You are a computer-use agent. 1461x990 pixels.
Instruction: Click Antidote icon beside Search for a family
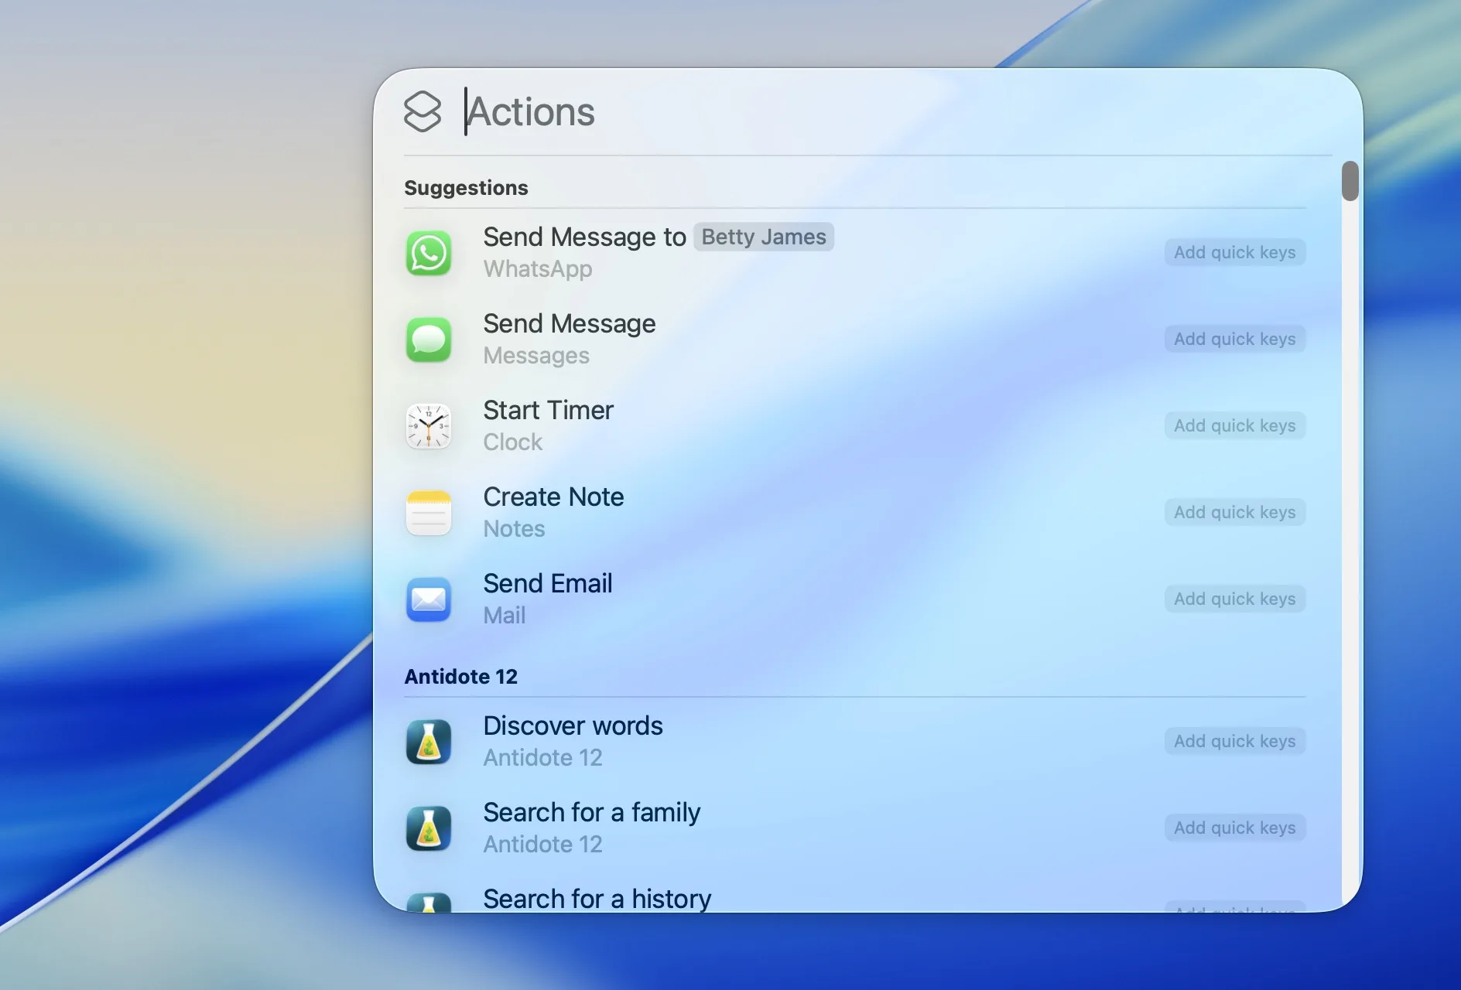[429, 828]
